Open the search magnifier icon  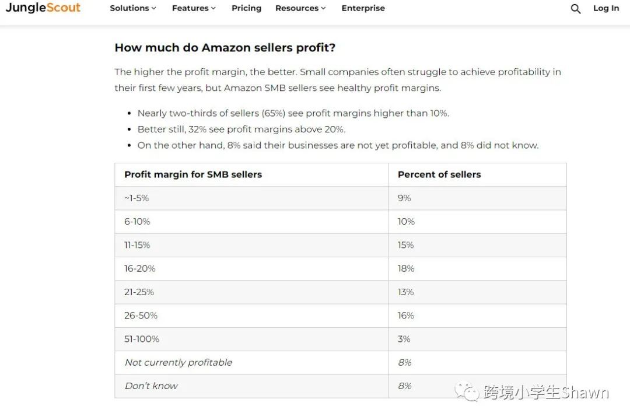click(575, 8)
